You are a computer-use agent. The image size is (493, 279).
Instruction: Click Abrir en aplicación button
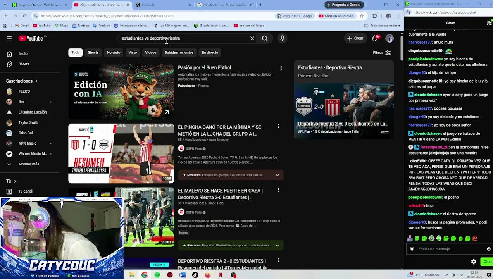[x=336, y=16]
